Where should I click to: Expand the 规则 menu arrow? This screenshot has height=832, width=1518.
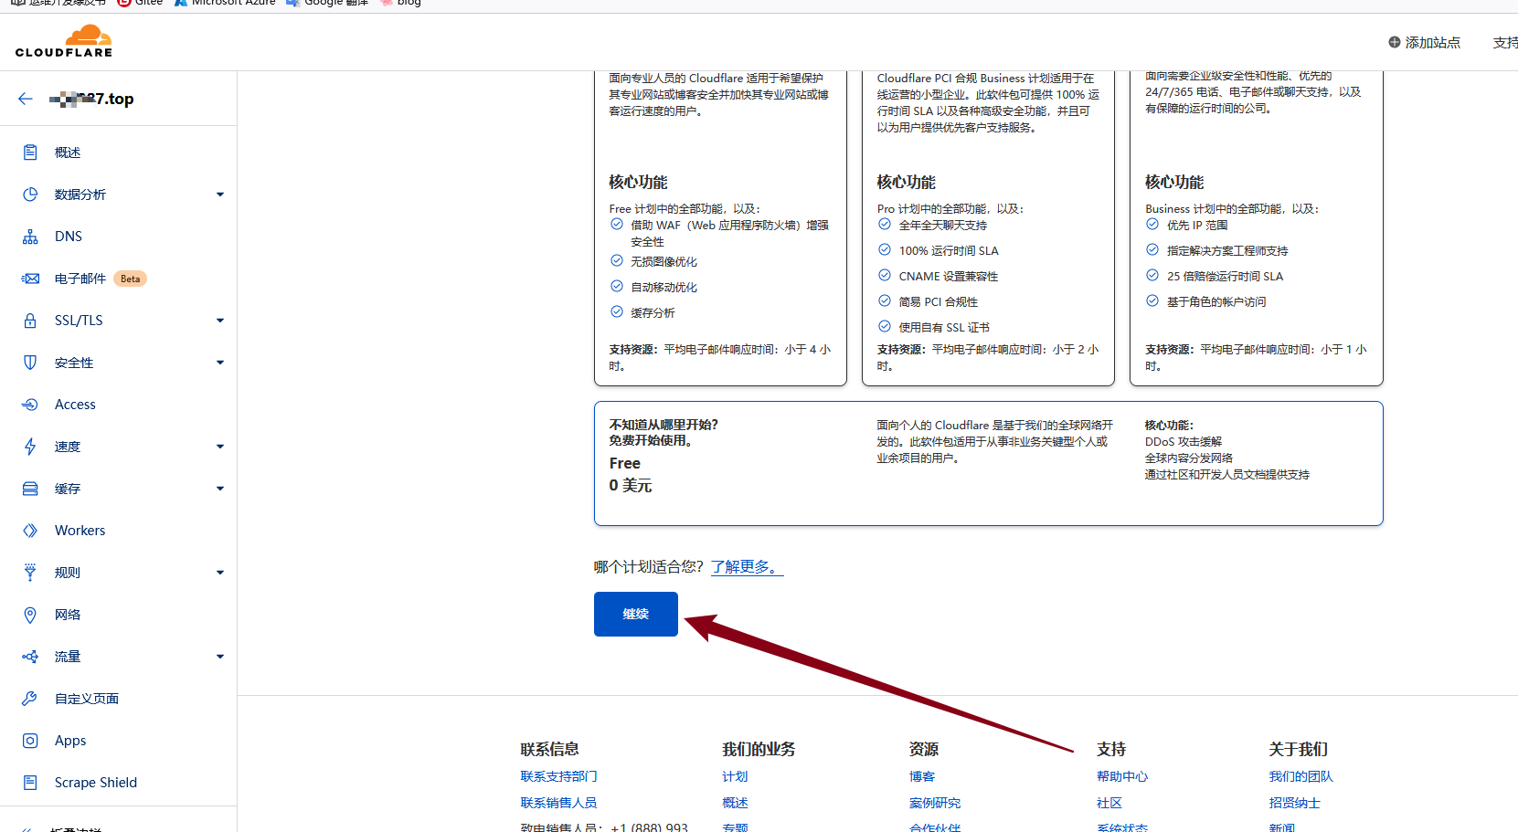pos(220,573)
